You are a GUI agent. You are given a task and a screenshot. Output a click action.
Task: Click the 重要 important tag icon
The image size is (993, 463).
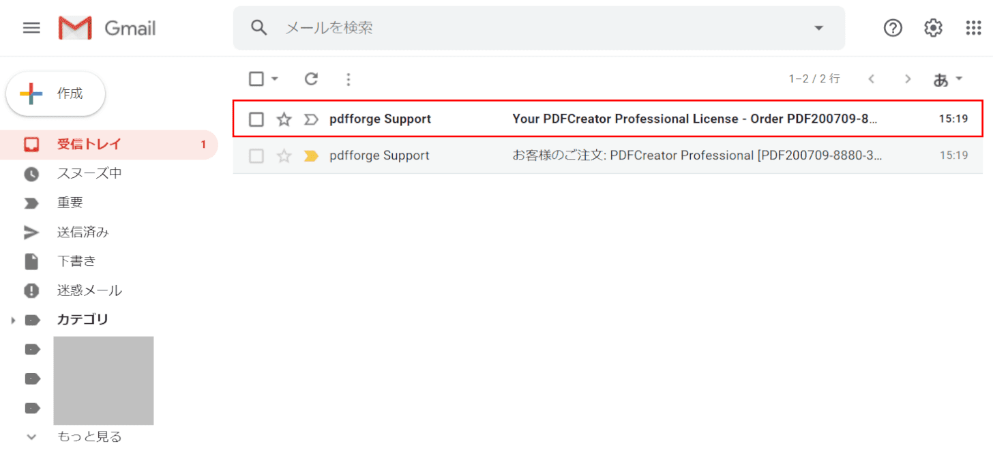click(x=31, y=203)
